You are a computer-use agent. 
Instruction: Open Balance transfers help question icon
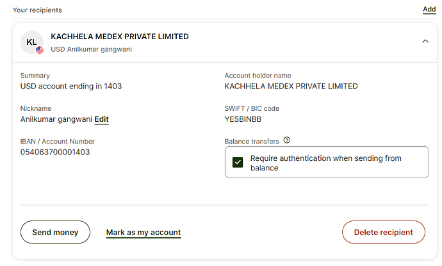(287, 140)
